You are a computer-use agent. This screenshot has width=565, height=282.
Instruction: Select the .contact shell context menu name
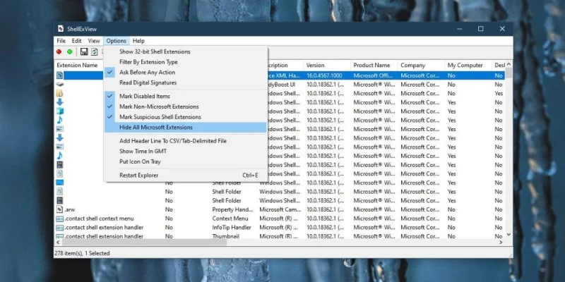tap(99, 219)
